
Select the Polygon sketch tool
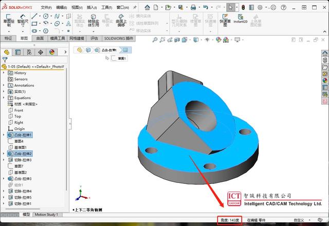(x=46, y=31)
